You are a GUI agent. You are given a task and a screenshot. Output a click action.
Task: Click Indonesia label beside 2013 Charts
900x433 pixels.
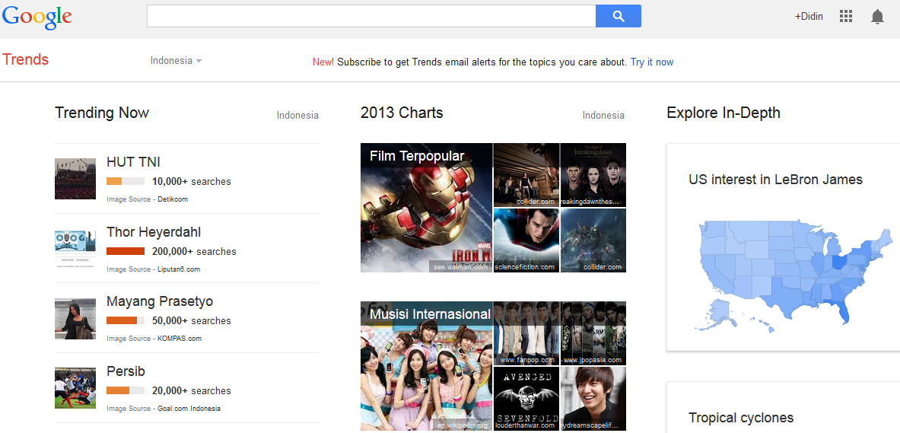[603, 116]
